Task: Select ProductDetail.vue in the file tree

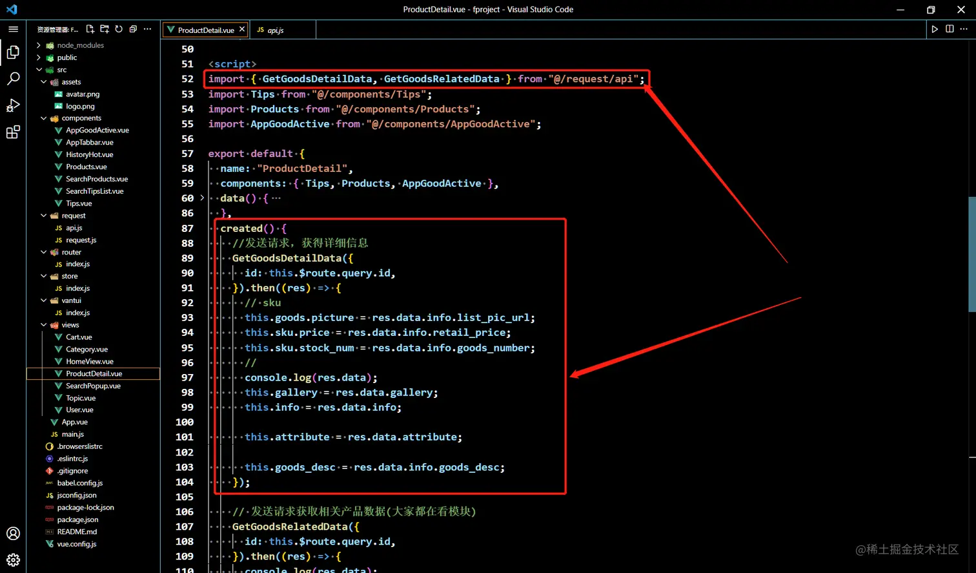Action: click(x=93, y=373)
